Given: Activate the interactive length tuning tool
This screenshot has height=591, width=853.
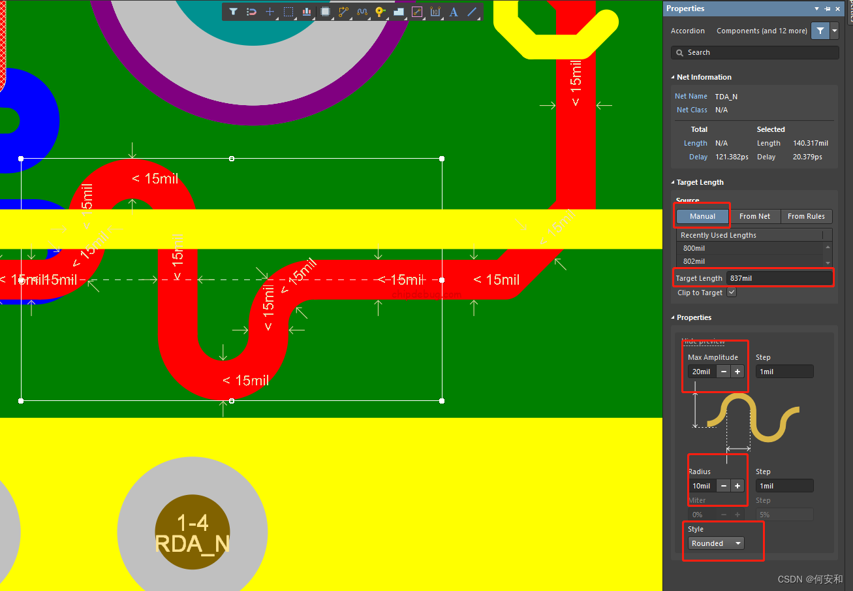Looking at the screenshot, I should pos(362,12).
